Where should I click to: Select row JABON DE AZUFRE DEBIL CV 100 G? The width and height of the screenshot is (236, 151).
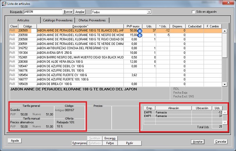116,66
